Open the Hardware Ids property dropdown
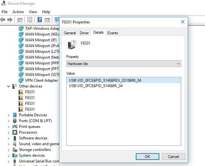The height and width of the screenshot is (166, 205). pyautogui.click(x=124, y=64)
